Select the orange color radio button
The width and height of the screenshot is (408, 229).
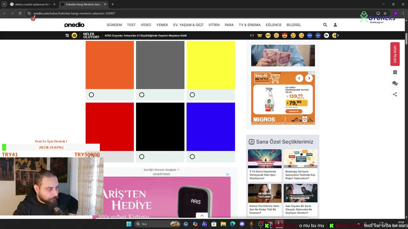(91, 95)
